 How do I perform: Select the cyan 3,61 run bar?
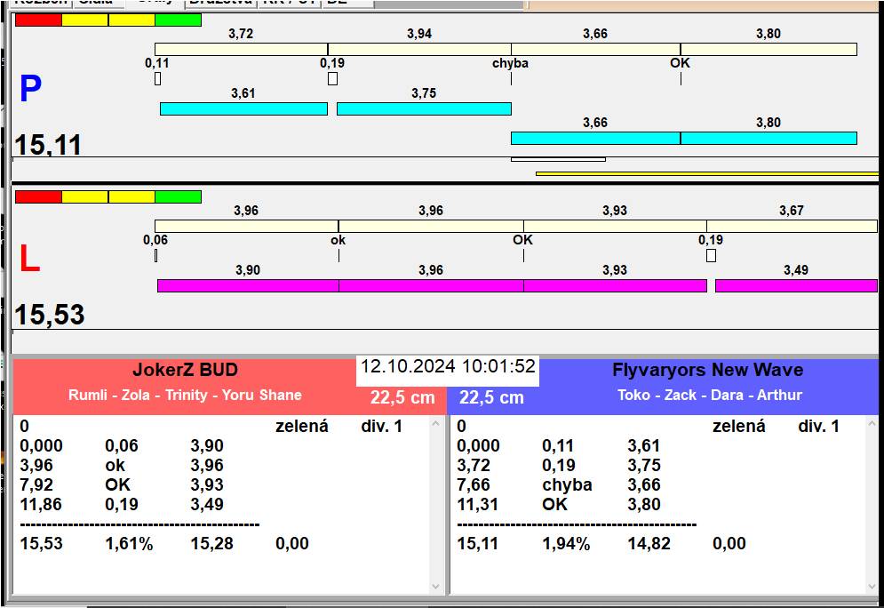(x=243, y=108)
